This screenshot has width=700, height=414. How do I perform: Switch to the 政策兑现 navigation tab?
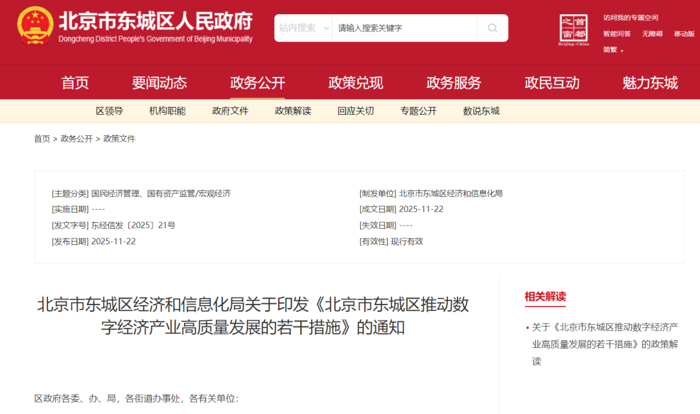pos(355,82)
